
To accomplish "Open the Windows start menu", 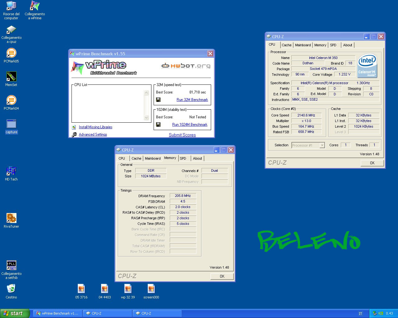I will [x=15, y=313].
